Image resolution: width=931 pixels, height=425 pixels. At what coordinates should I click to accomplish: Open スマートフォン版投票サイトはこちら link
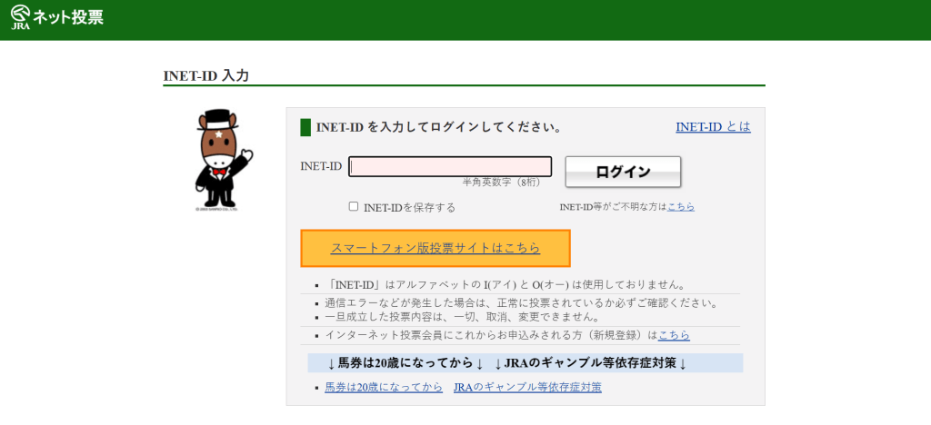[x=435, y=248]
